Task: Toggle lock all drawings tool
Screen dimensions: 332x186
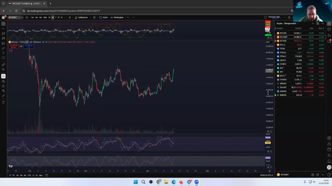Action: coord(4,86)
